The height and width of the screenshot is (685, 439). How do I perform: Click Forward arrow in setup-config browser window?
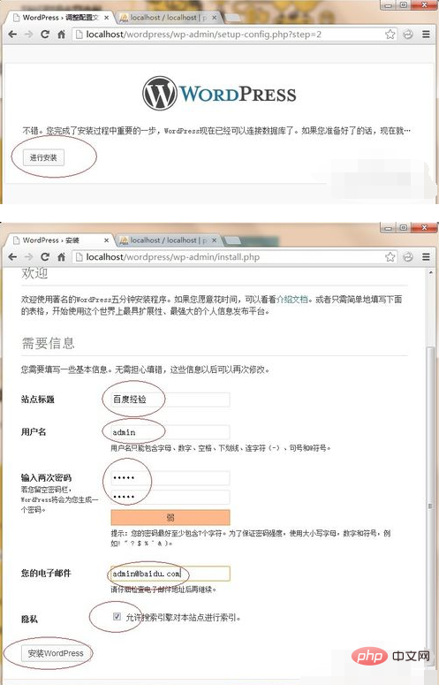(29, 34)
